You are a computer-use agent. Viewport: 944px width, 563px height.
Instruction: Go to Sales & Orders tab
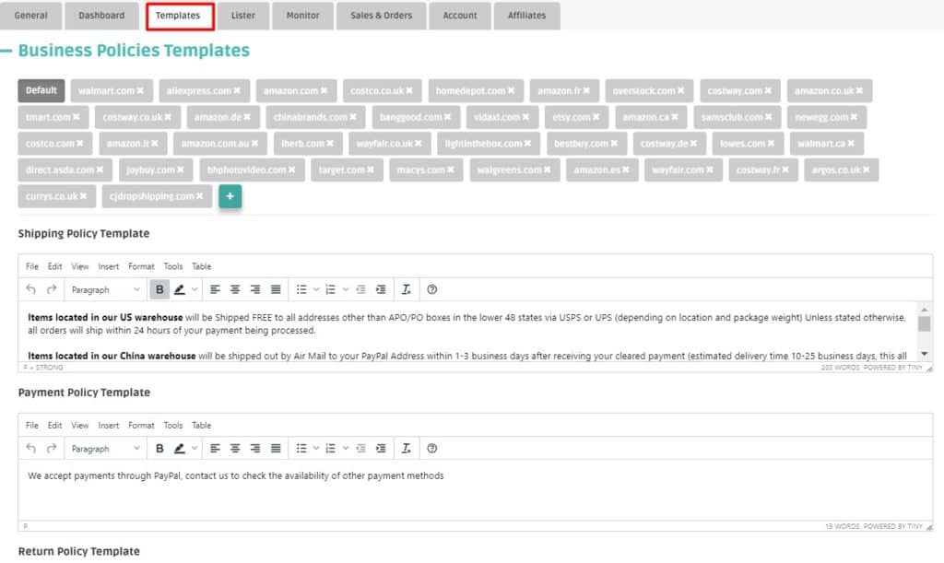[381, 16]
